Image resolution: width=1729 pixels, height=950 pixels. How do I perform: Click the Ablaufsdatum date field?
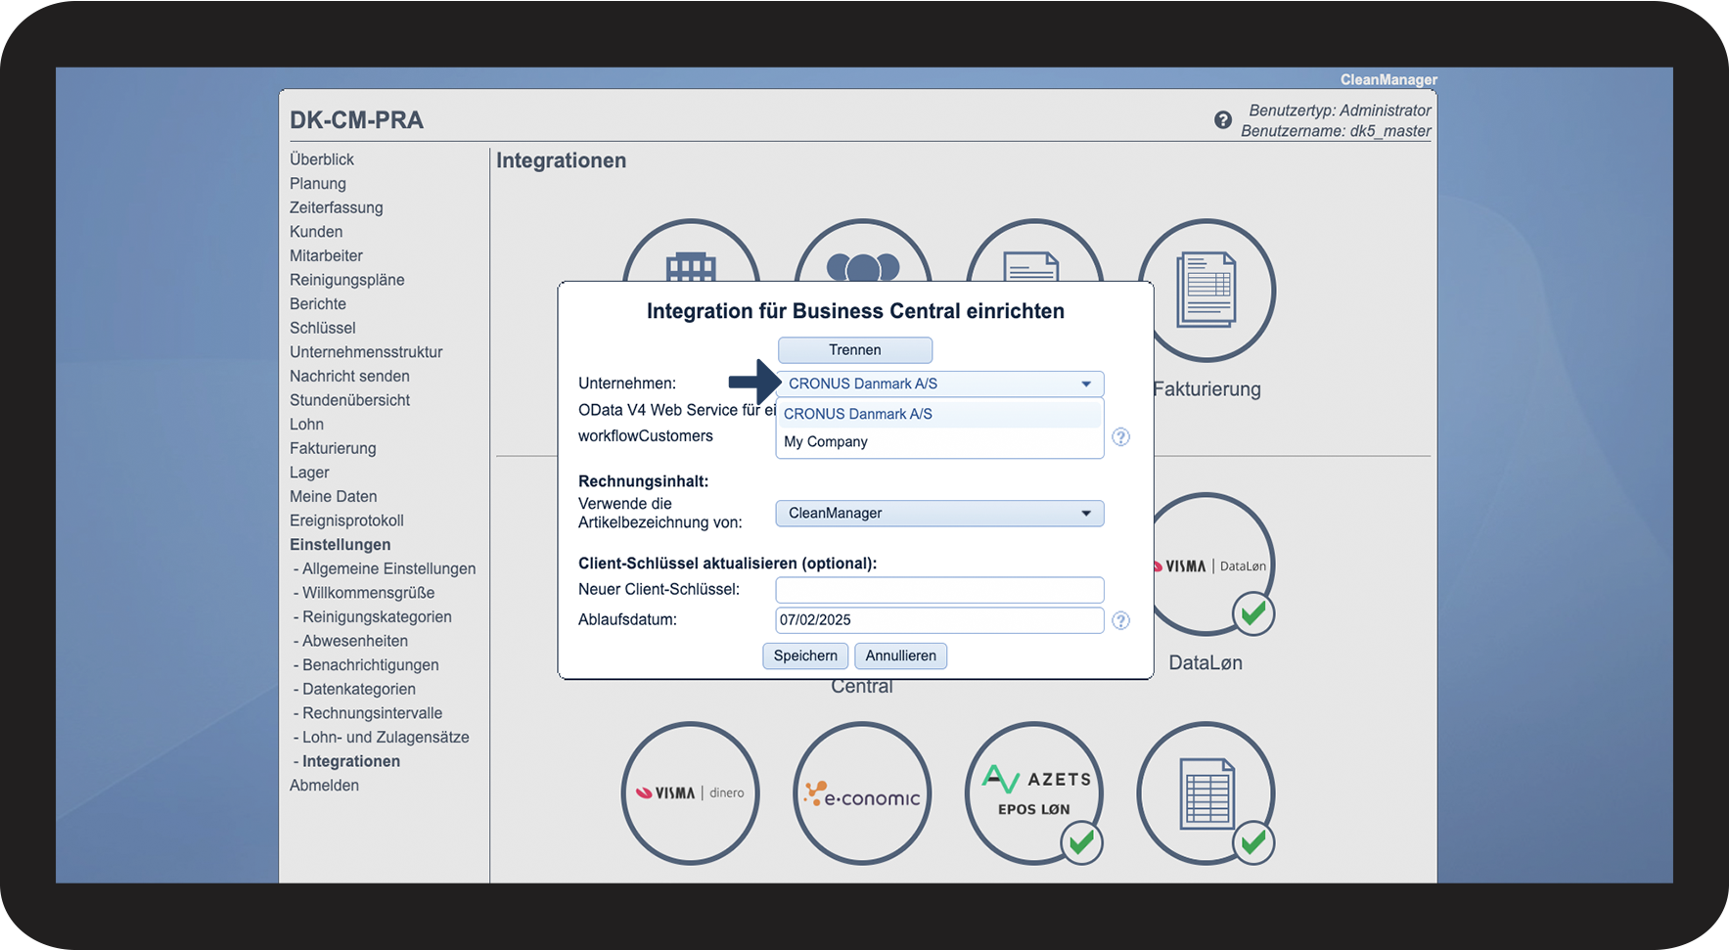(939, 620)
